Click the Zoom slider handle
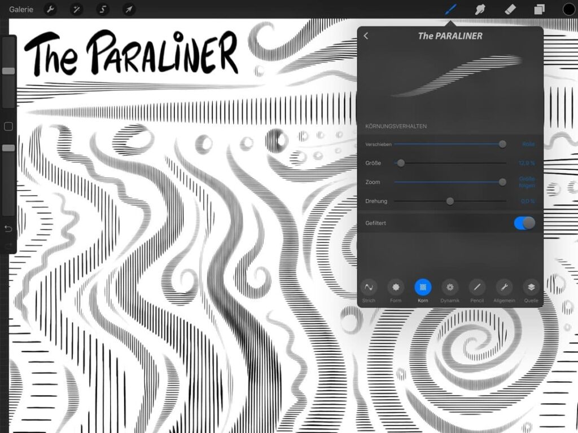Image resolution: width=578 pixels, height=433 pixels. [x=502, y=182]
